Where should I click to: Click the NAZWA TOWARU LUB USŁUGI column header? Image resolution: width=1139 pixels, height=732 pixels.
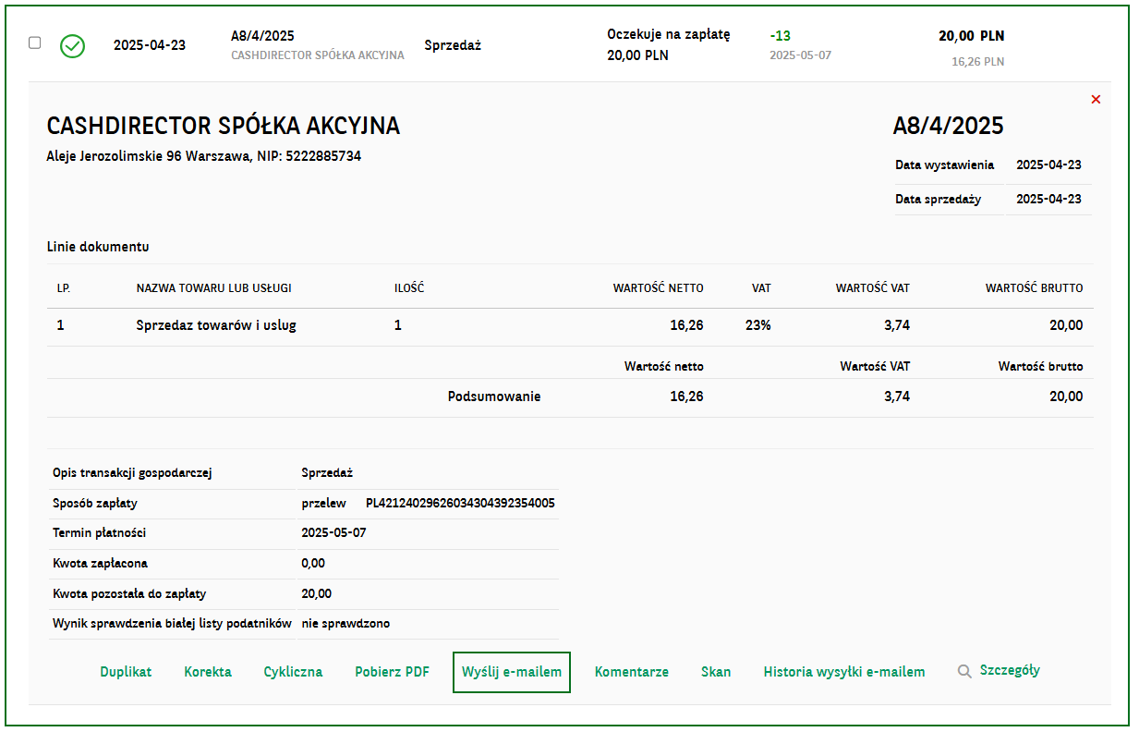click(213, 288)
